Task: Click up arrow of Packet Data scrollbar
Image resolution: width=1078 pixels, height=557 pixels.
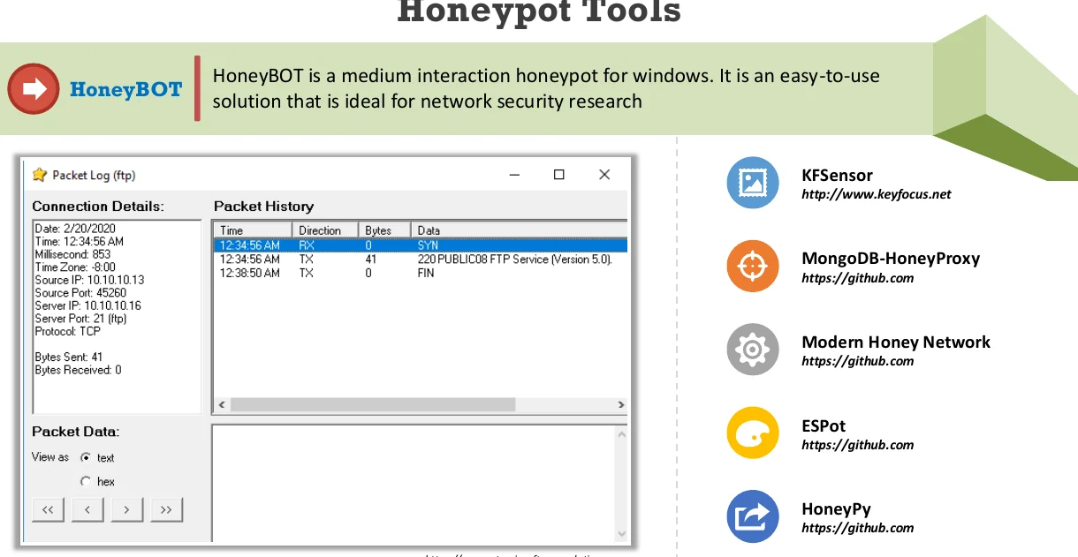Action: pyautogui.click(x=621, y=433)
